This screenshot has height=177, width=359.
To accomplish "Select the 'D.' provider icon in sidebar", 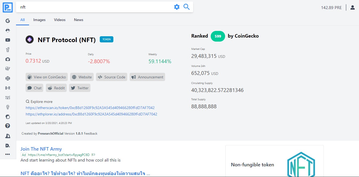I will point(8,146).
